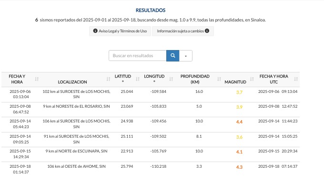324x183 pixels.
Task: Select '9 km al NORTE de ESCUINAPA' cell
Action: click(x=76, y=151)
